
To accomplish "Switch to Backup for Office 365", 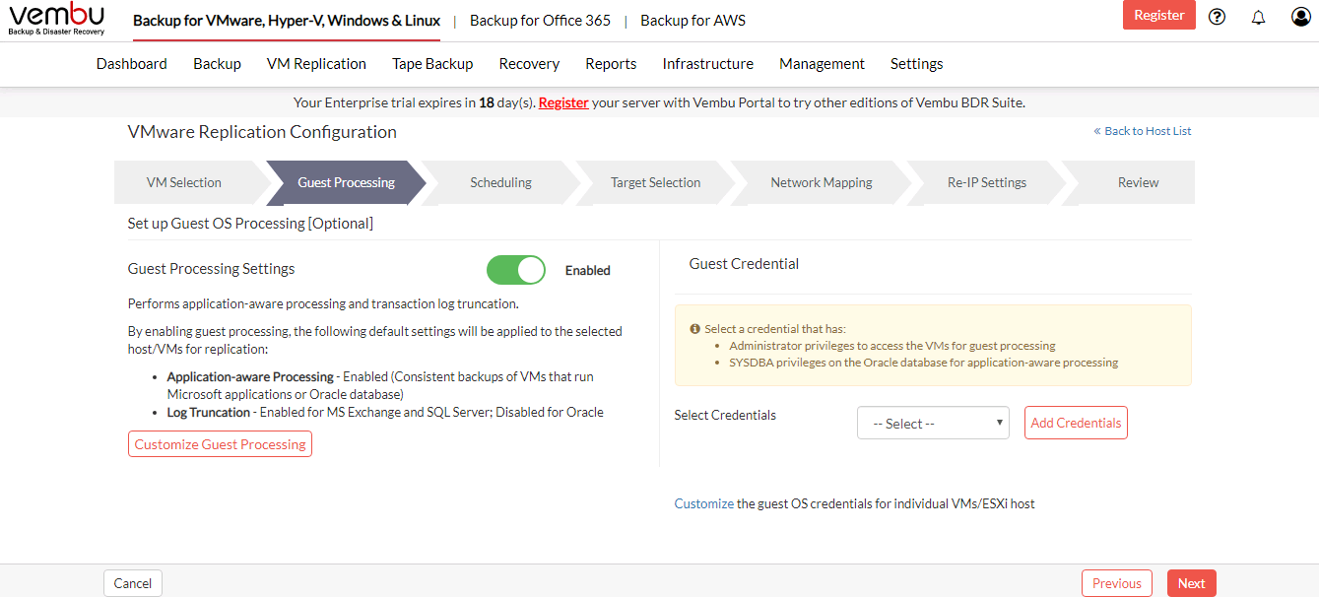I will click(x=540, y=21).
